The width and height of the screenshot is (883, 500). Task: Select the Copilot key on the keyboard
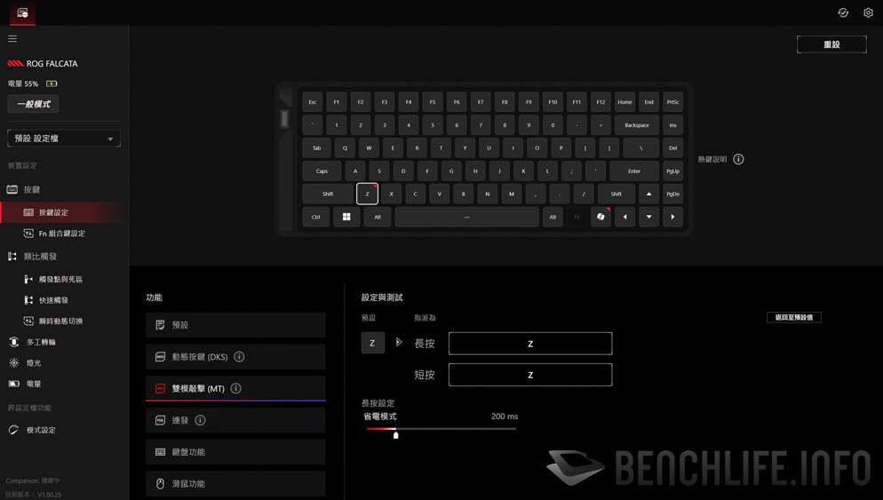pos(601,217)
